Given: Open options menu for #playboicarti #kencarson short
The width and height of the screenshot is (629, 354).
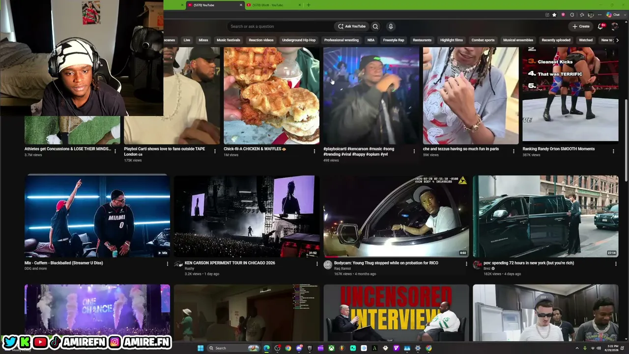Looking at the screenshot, I should click(414, 151).
